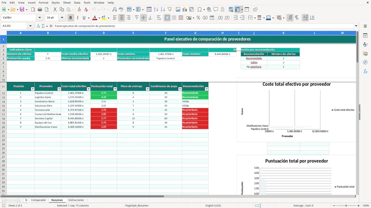Open Puntuación total filter dropdown
The image size is (371, 208).
coord(115,89)
